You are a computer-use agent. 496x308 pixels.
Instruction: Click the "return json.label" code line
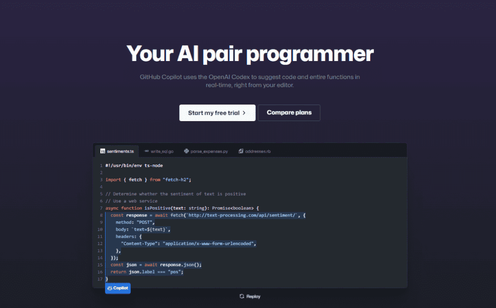tap(147, 272)
